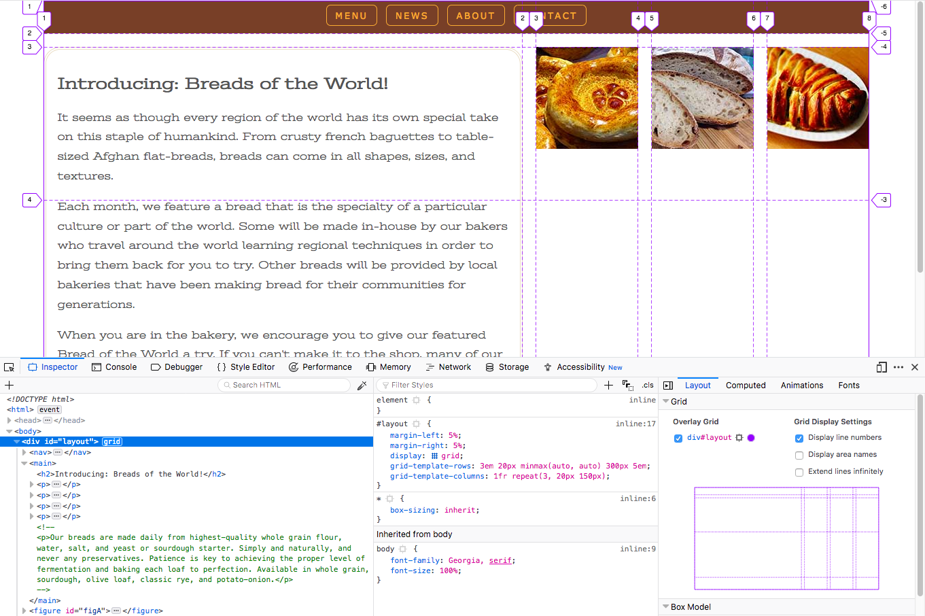Screen dimensions: 925x616
Task: Click the event badge on html node
Action: [50, 409]
